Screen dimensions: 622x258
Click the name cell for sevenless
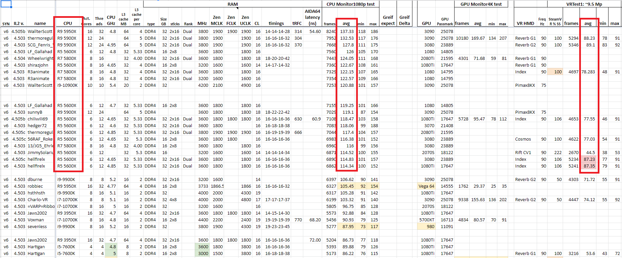(x=37, y=226)
